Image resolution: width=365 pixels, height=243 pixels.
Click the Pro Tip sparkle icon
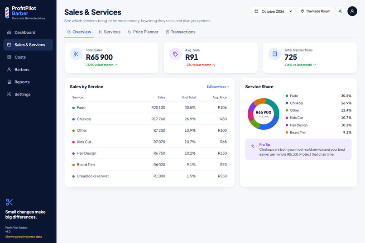253,146
